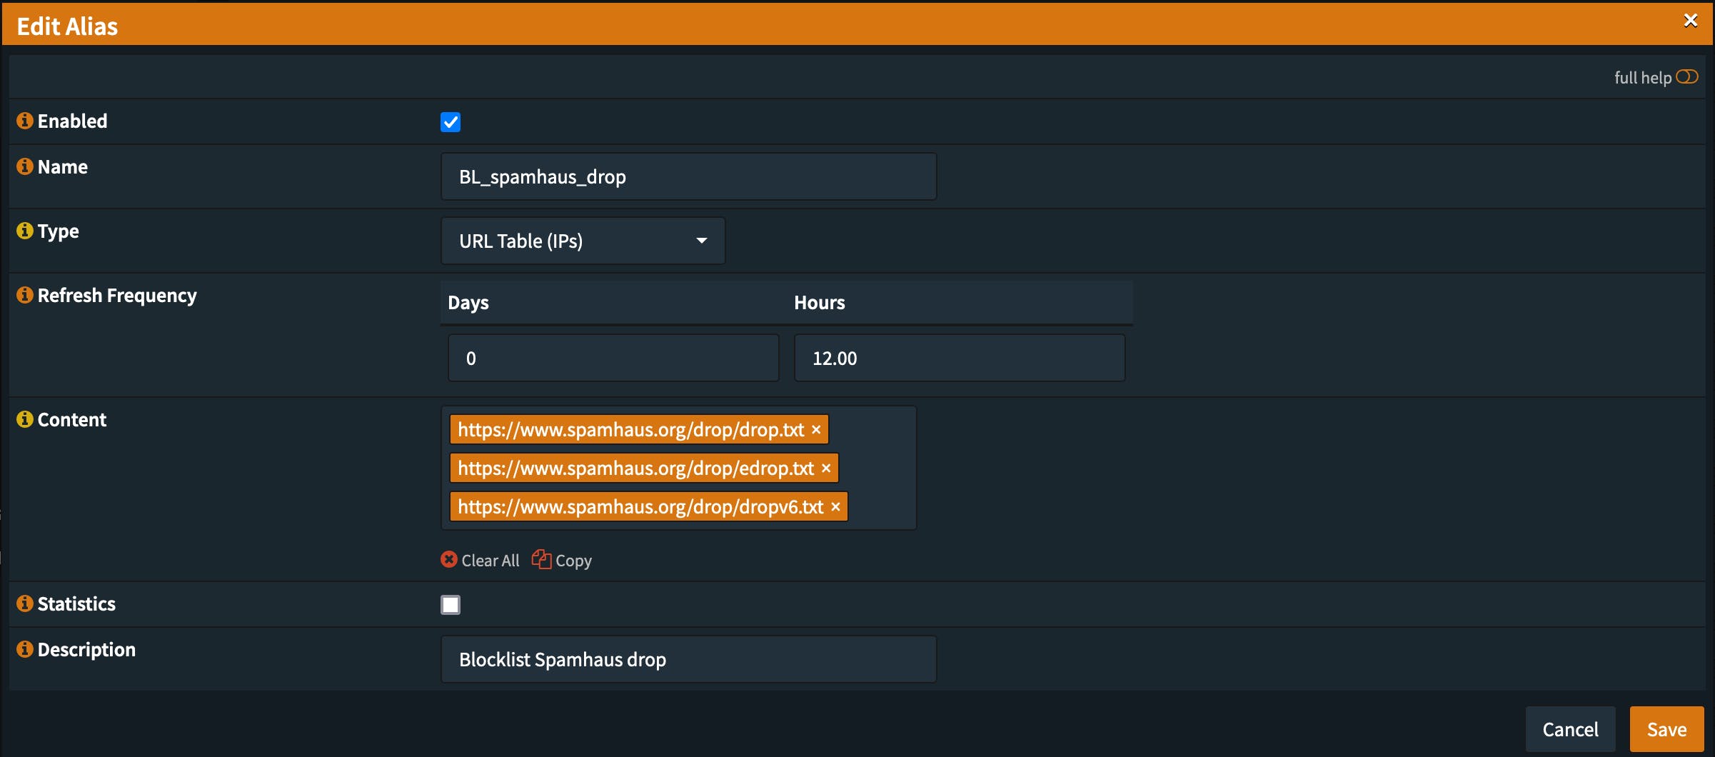Image resolution: width=1715 pixels, height=757 pixels.
Task: Click the Days refresh field
Action: [613, 358]
